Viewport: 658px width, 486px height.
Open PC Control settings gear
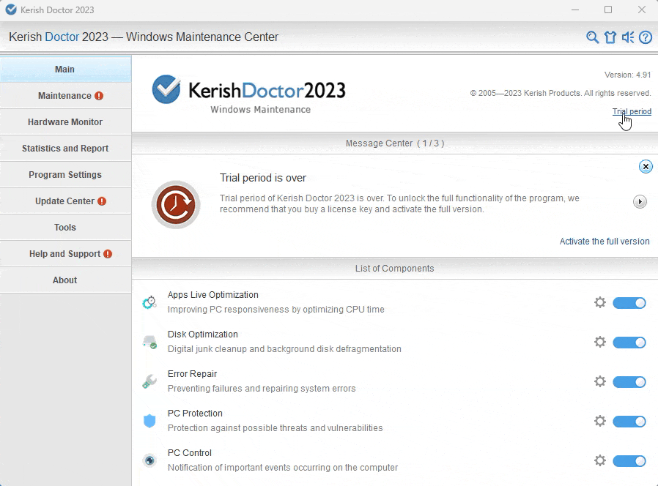600,460
